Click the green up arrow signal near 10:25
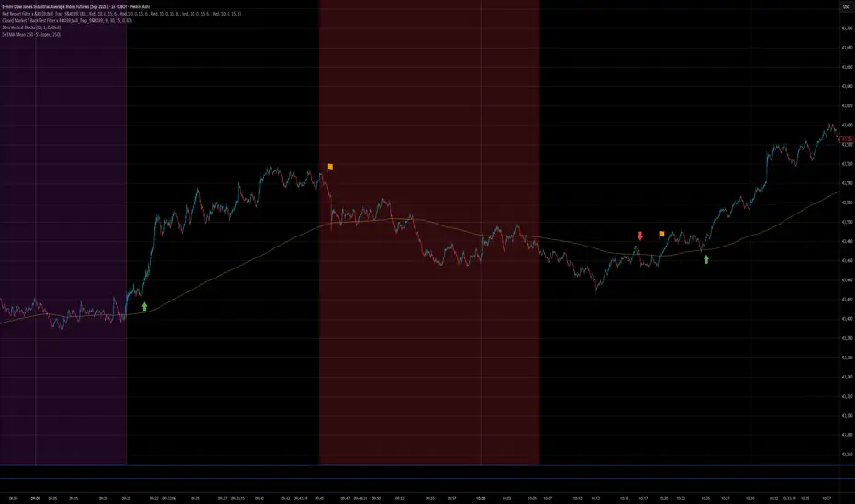Viewport: 855px width, 504px height. [706, 260]
